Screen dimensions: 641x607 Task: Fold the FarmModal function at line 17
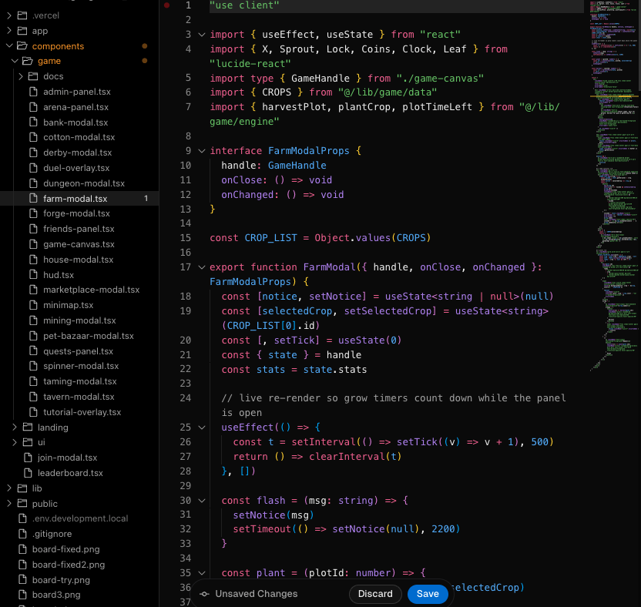[x=202, y=267]
